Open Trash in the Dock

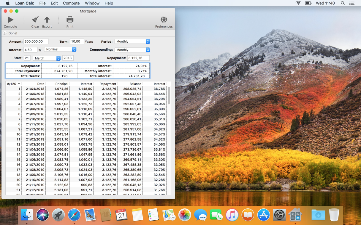[x=334, y=215]
